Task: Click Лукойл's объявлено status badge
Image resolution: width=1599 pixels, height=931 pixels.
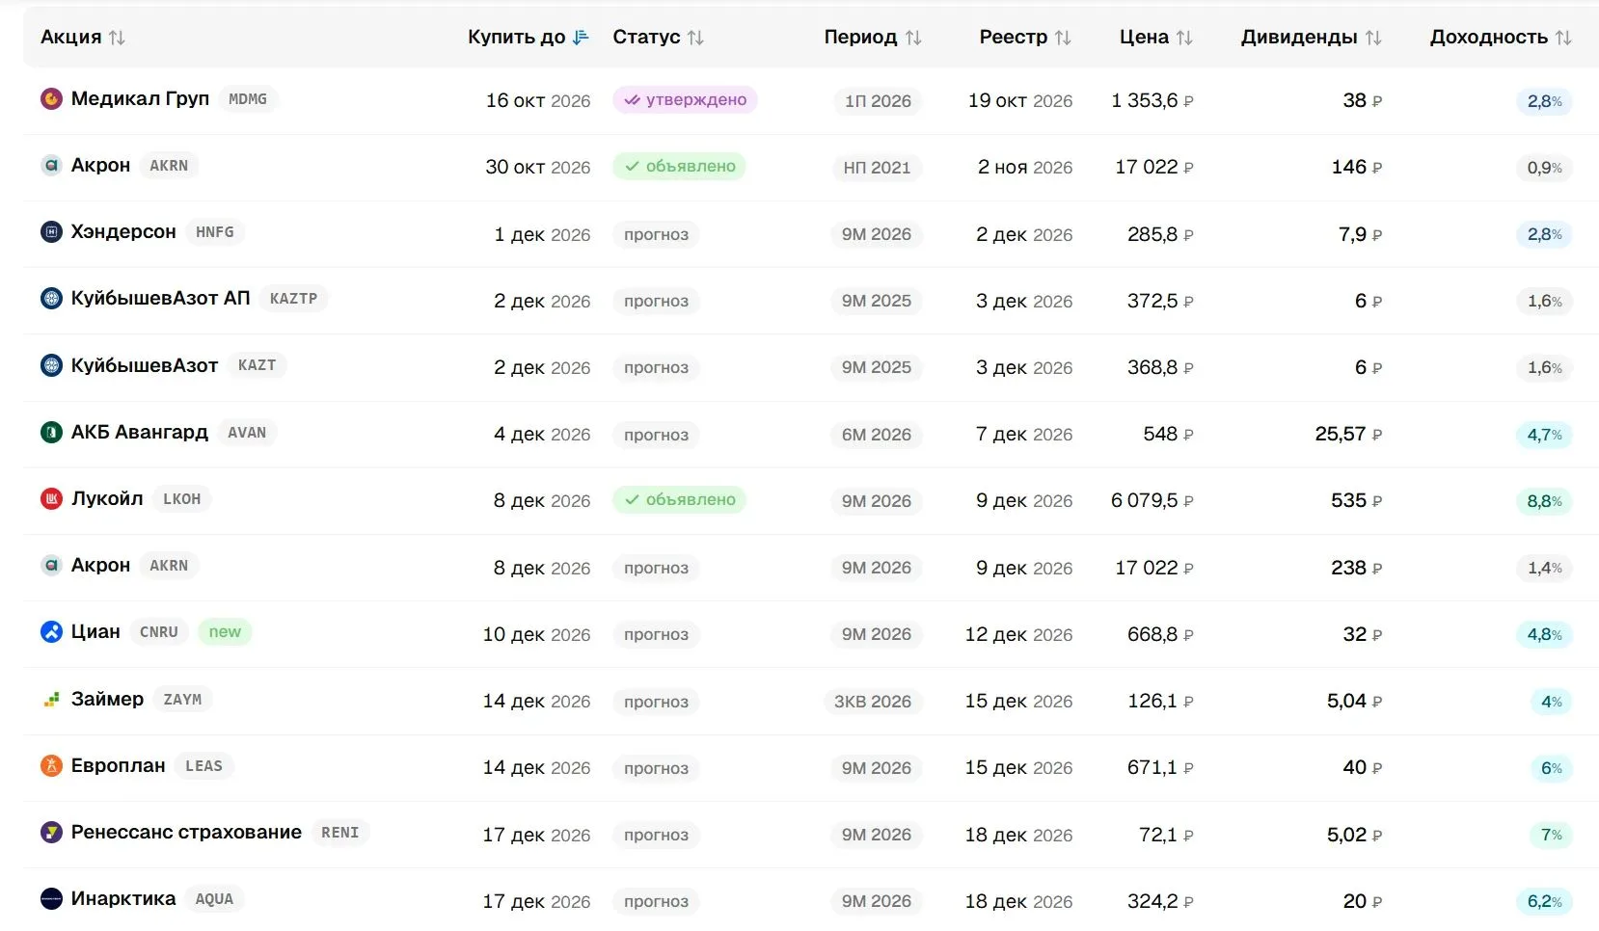Action: pos(679,499)
